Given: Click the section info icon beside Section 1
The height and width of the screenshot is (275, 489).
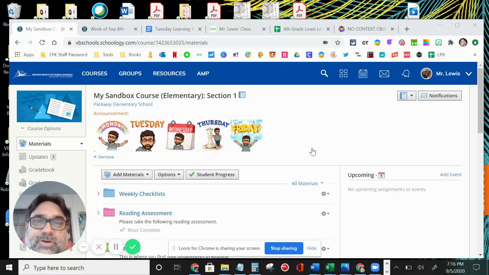Looking at the screenshot, I should click(x=242, y=95).
